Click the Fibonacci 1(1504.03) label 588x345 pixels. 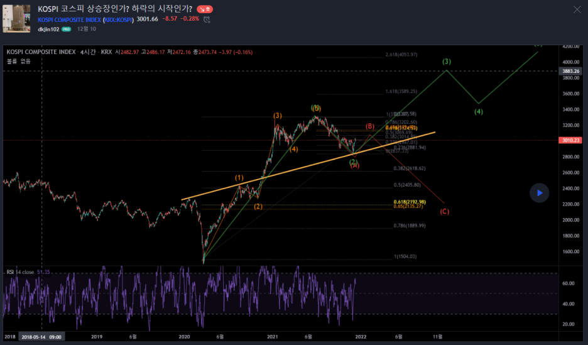(x=405, y=256)
